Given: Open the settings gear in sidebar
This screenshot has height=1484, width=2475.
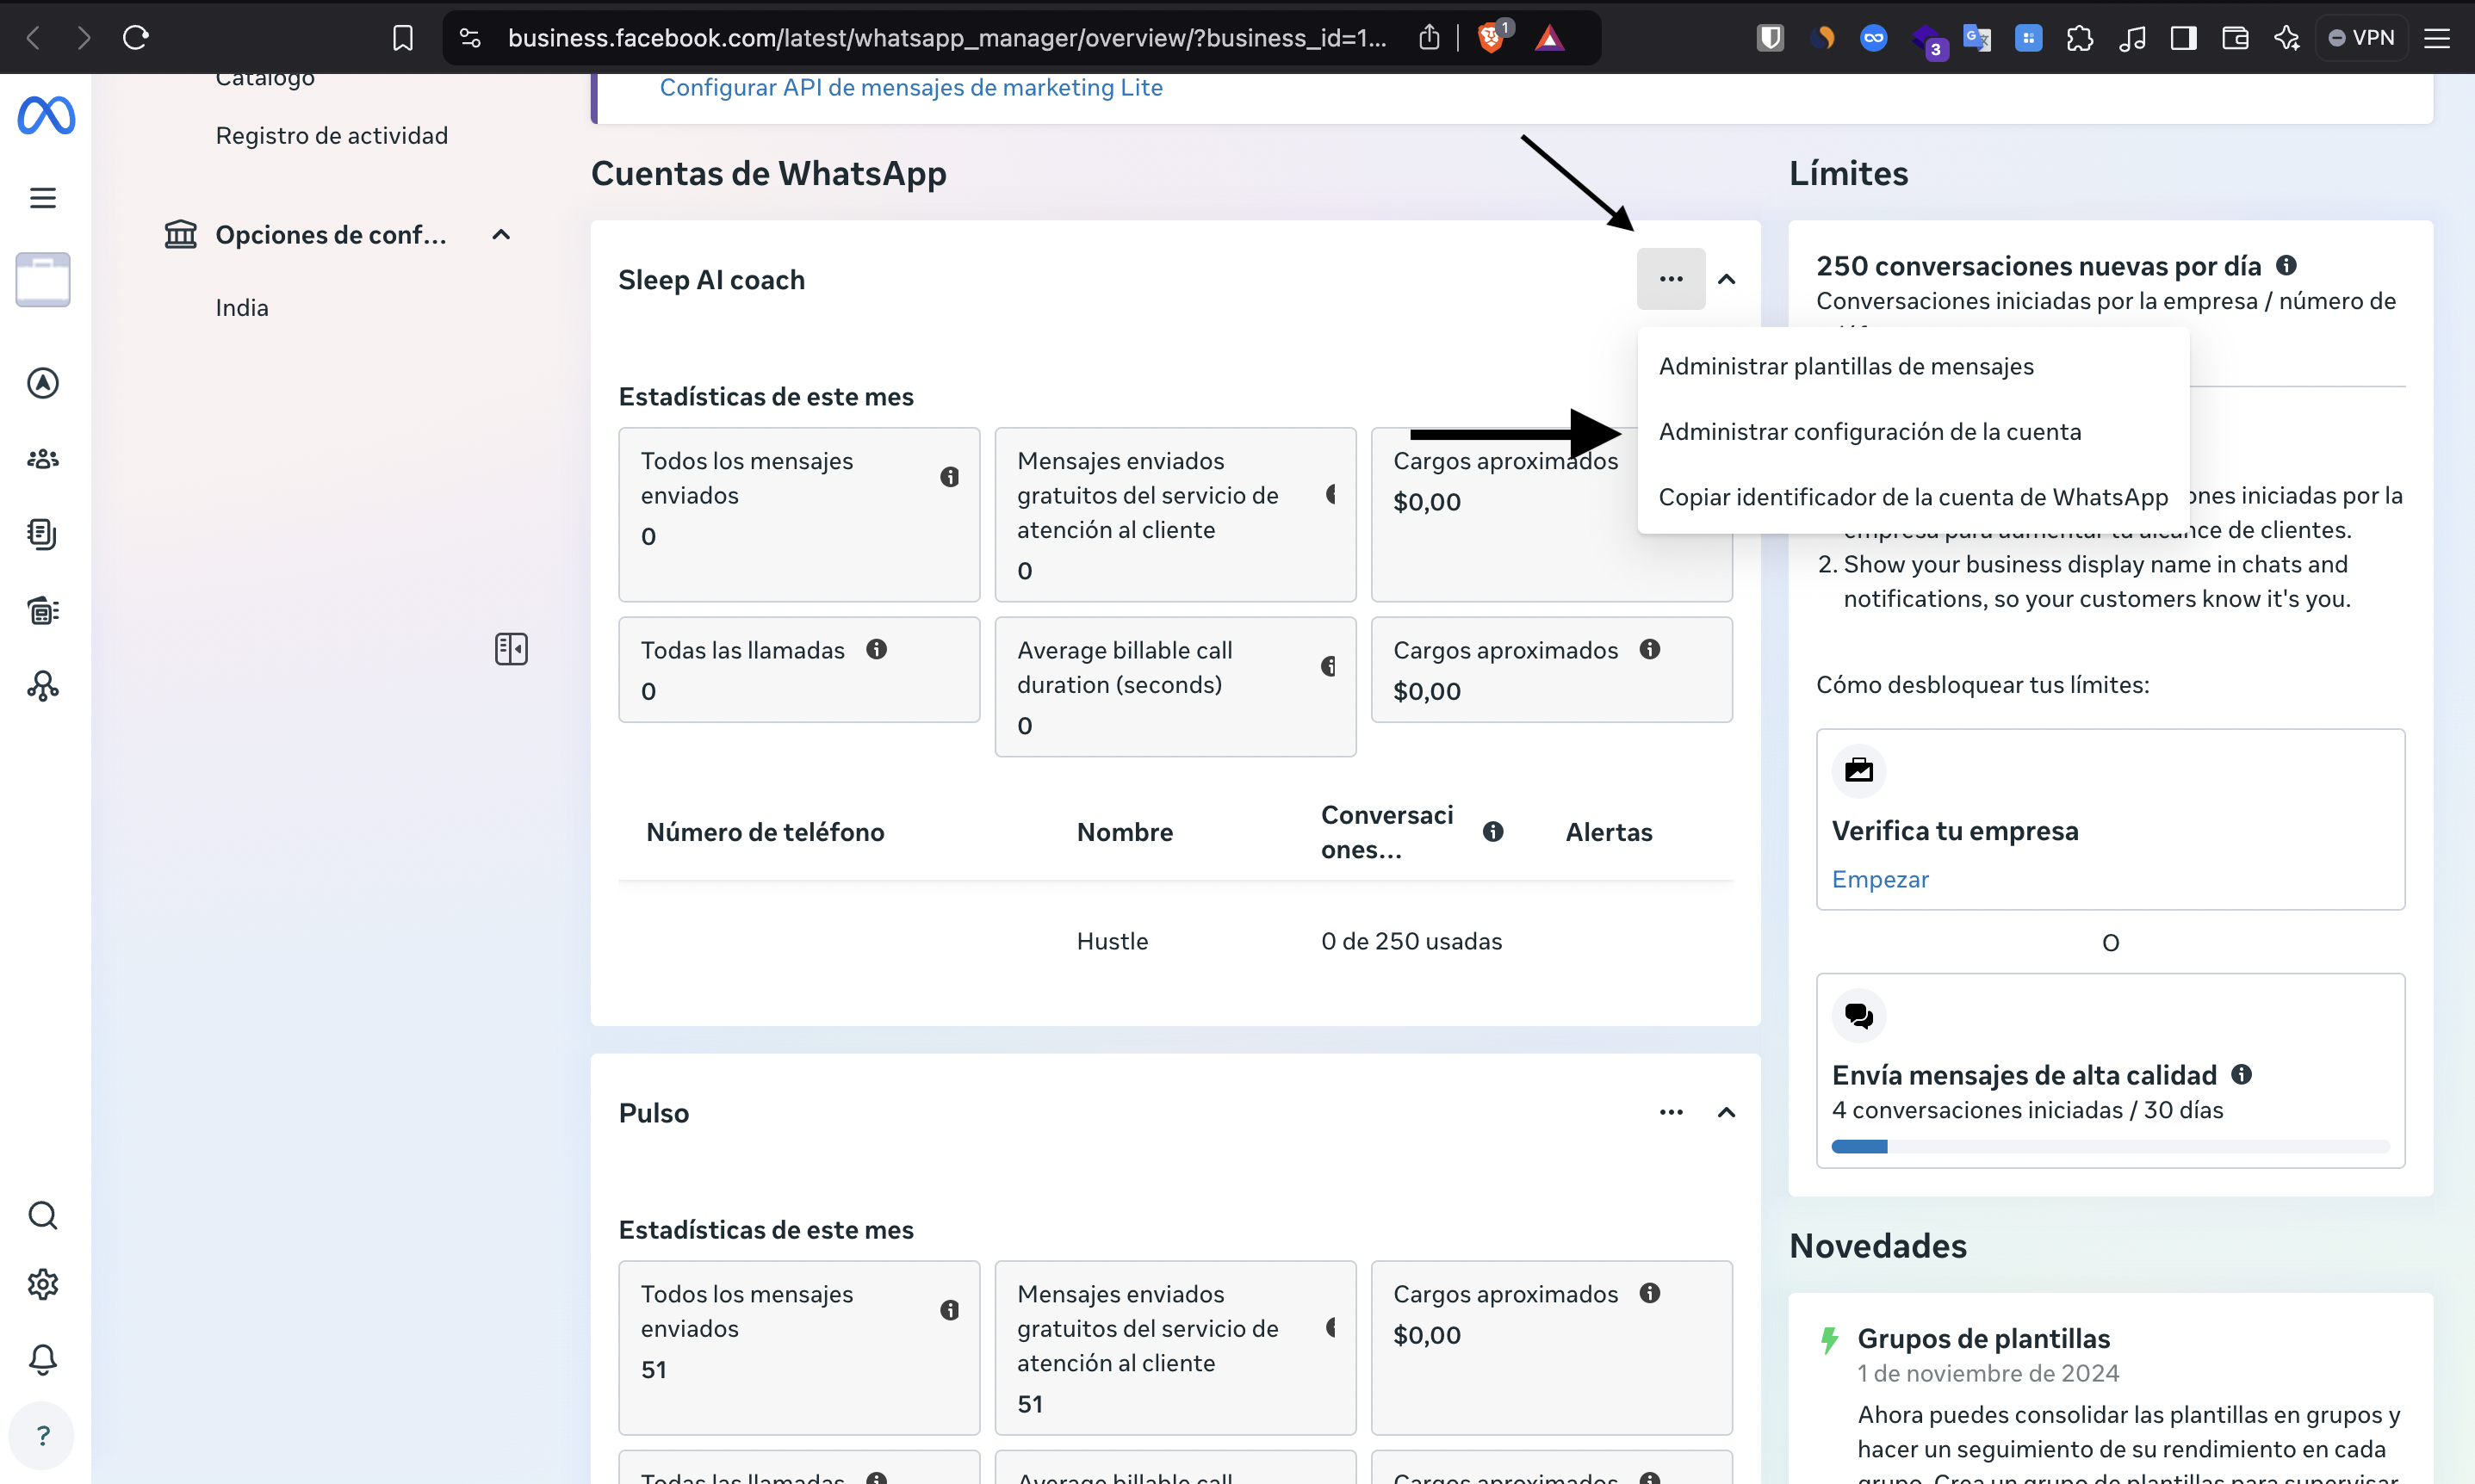Looking at the screenshot, I should [43, 1284].
